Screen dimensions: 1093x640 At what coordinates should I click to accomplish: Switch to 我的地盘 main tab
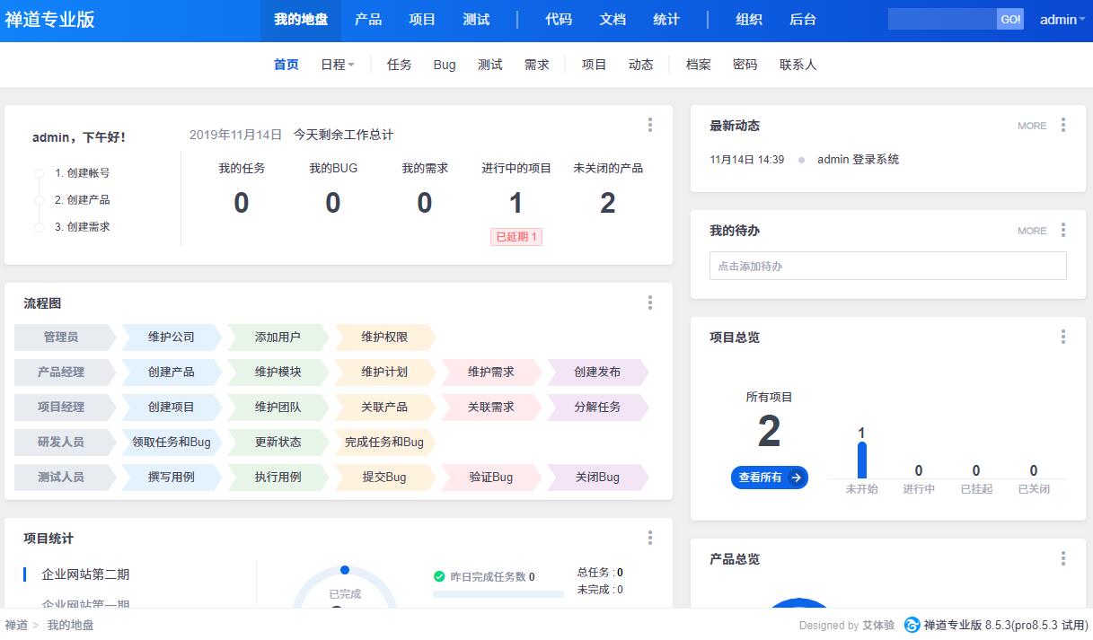pos(301,20)
